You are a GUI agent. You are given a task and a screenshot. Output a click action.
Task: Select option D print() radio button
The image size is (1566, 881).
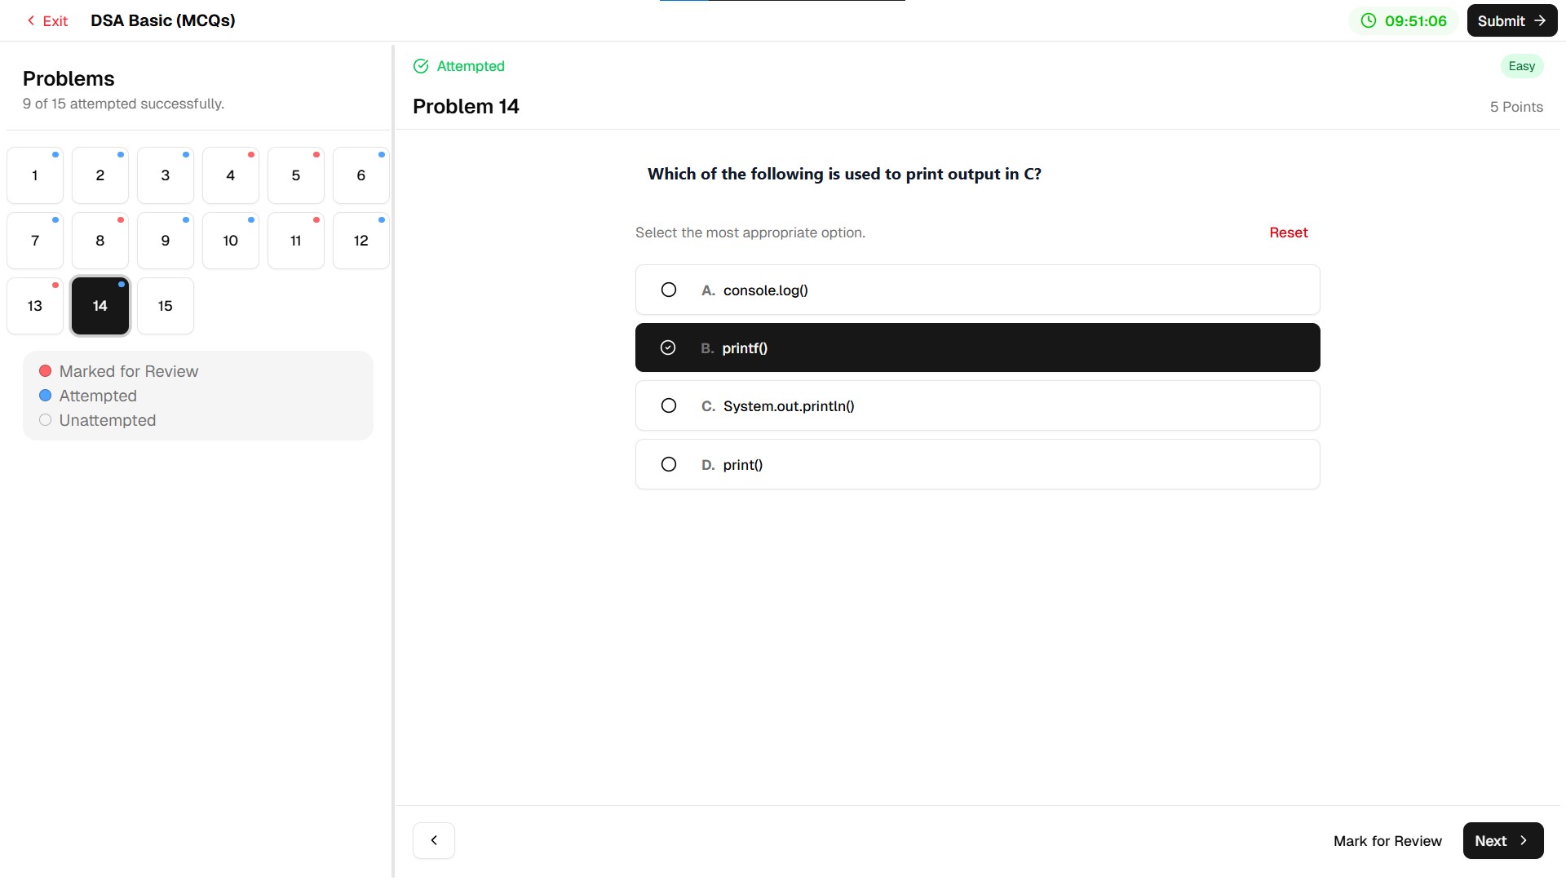pos(669,464)
